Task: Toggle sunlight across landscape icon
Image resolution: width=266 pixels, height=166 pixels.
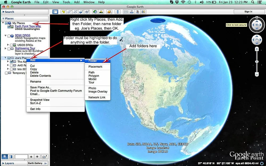Action: pos(101,12)
